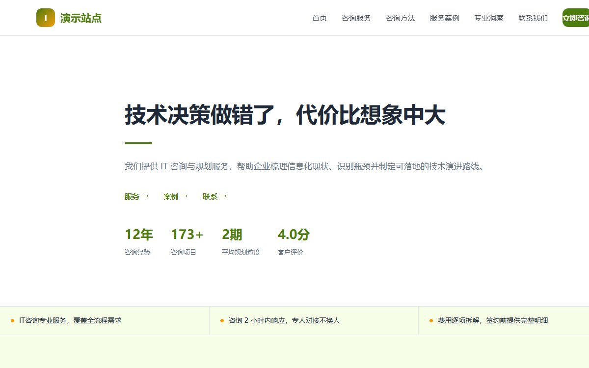589x368 pixels.
Task: Follow the 案例 → link
Action: [176, 197]
